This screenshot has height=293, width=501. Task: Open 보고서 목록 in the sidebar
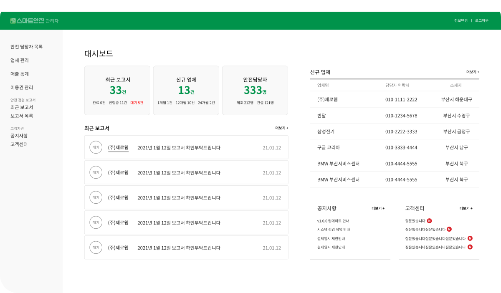pyautogui.click(x=22, y=116)
